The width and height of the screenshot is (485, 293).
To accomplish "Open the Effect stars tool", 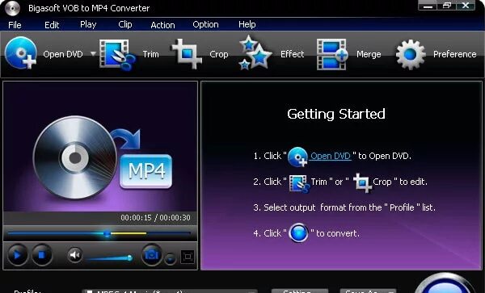I will coord(272,53).
